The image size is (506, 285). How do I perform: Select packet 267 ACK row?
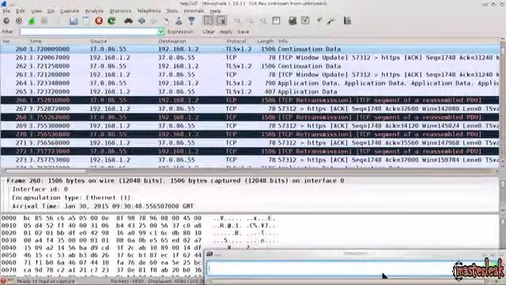click(x=250, y=108)
